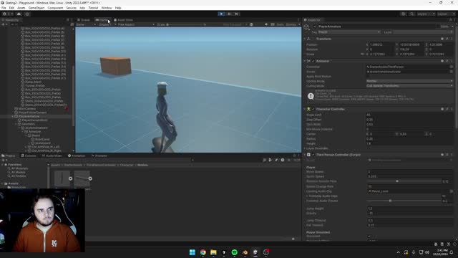Toggle Third Person Controller script checkbox
This screenshot has height=258, width=458.
(313, 155)
